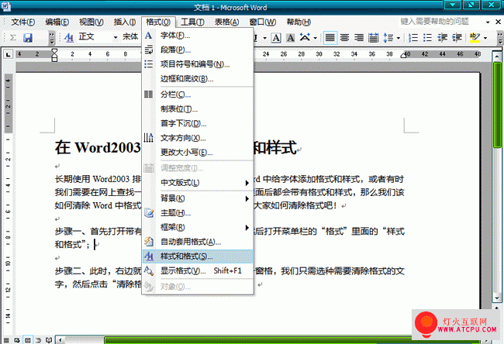Switch to Outline view button

point(39,340)
